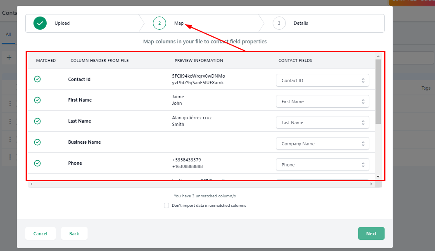
Task: Click the vertical scrollbar down arrow
Action: (378, 177)
